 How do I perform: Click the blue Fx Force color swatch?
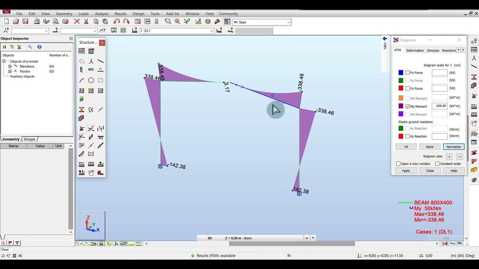pos(401,73)
